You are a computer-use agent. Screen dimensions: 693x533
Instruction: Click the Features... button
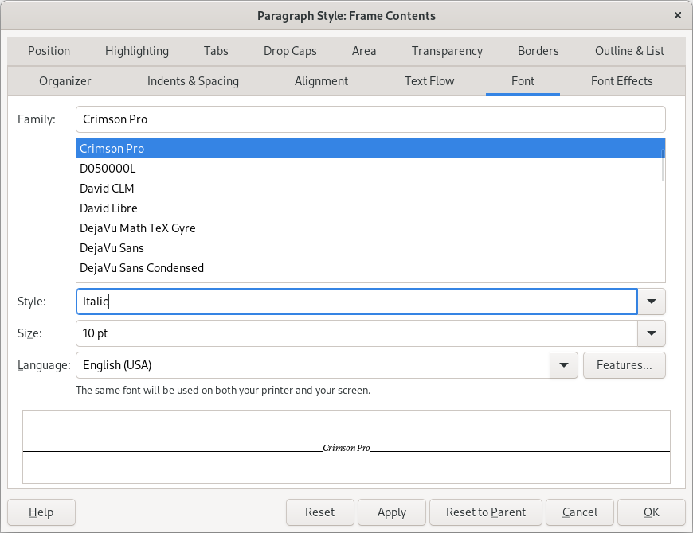coord(624,365)
